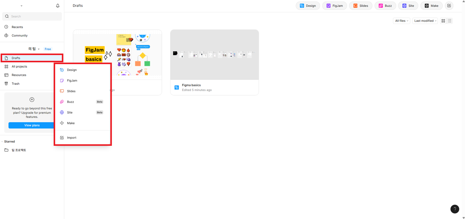The height and width of the screenshot is (219, 465).
Task: Choose Design from the context menu
Action: (82, 70)
